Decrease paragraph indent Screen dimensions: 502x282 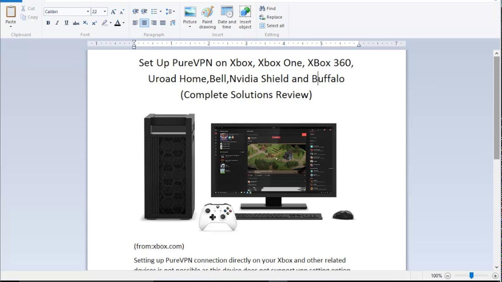(135, 12)
